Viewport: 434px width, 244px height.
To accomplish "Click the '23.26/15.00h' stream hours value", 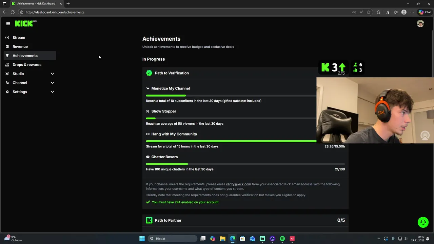I will coord(335,146).
